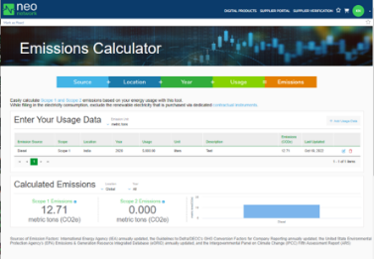Click the Test description cell
This screenshot has height=259, width=374.
click(x=209, y=151)
